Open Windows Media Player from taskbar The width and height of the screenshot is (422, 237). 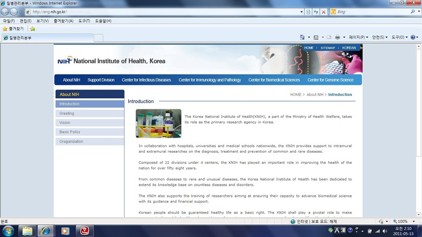point(65,231)
